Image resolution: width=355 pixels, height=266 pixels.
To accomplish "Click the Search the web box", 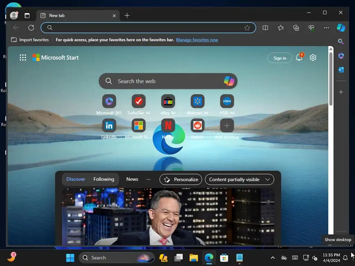I will [x=168, y=81].
